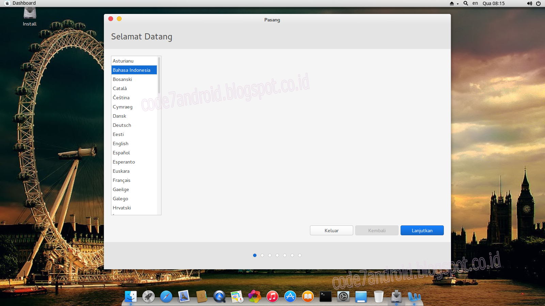The width and height of the screenshot is (545, 306).
Task: Open iBooks from the dock
Action: 308,296
